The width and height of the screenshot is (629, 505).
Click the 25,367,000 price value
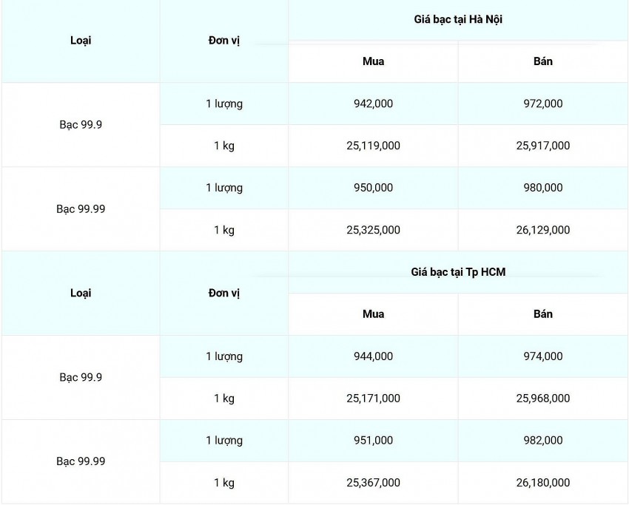pos(373,483)
